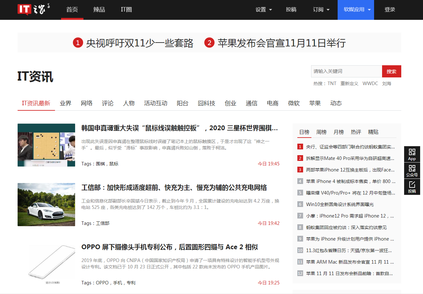Image resolution: width=423 pixels, height=294 pixels.
Task: Open the white Tesla car thumbnail
Action: pyautogui.click(x=46, y=204)
